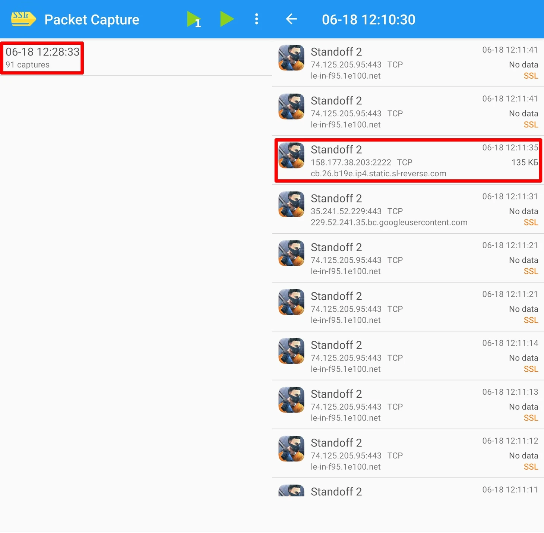Start capturing all packets with green play icon
This screenshot has width=544, height=533.
pos(227,19)
